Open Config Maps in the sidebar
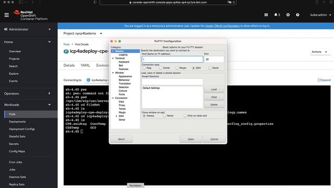The height and width of the screenshot is (188, 334). coord(17,151)
